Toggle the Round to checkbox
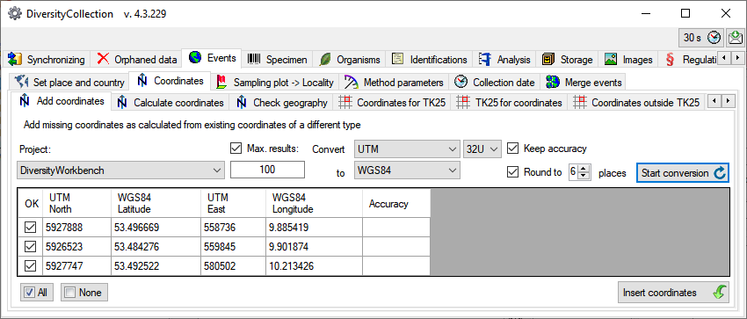The width and height of the screenshot is (747, 319). coord(512,172)
